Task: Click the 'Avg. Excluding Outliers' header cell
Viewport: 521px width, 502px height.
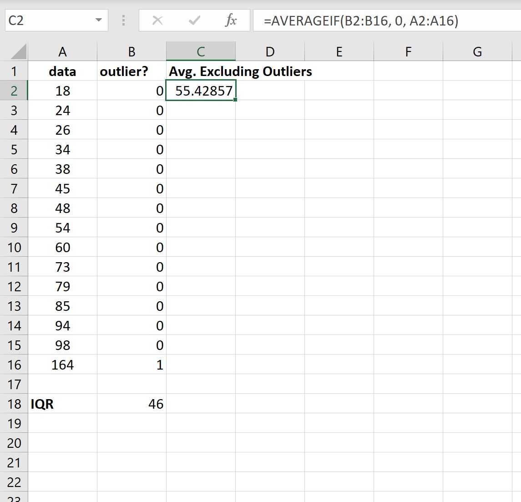Action: click(201, 71)
